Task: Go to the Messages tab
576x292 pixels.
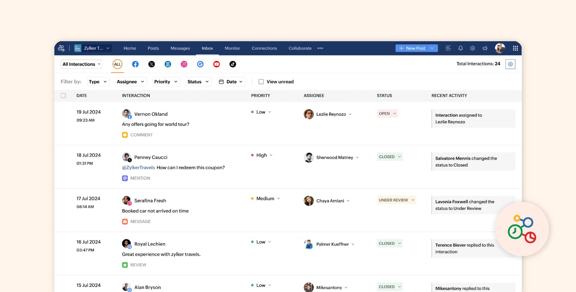Action: (x=180, y=48)
